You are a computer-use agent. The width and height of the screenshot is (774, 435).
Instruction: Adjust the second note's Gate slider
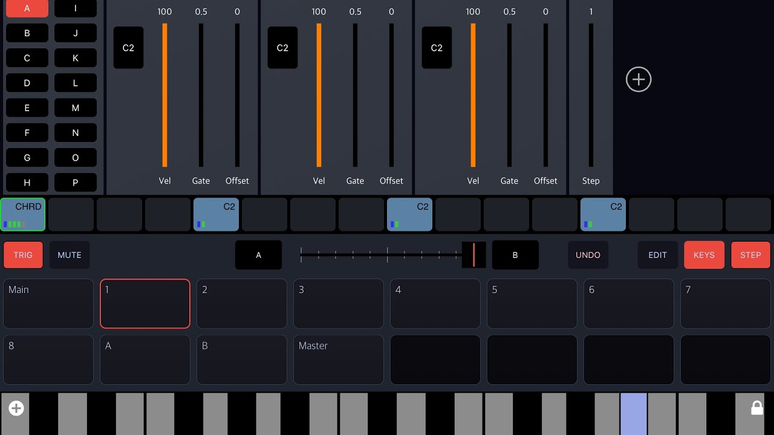355,95
